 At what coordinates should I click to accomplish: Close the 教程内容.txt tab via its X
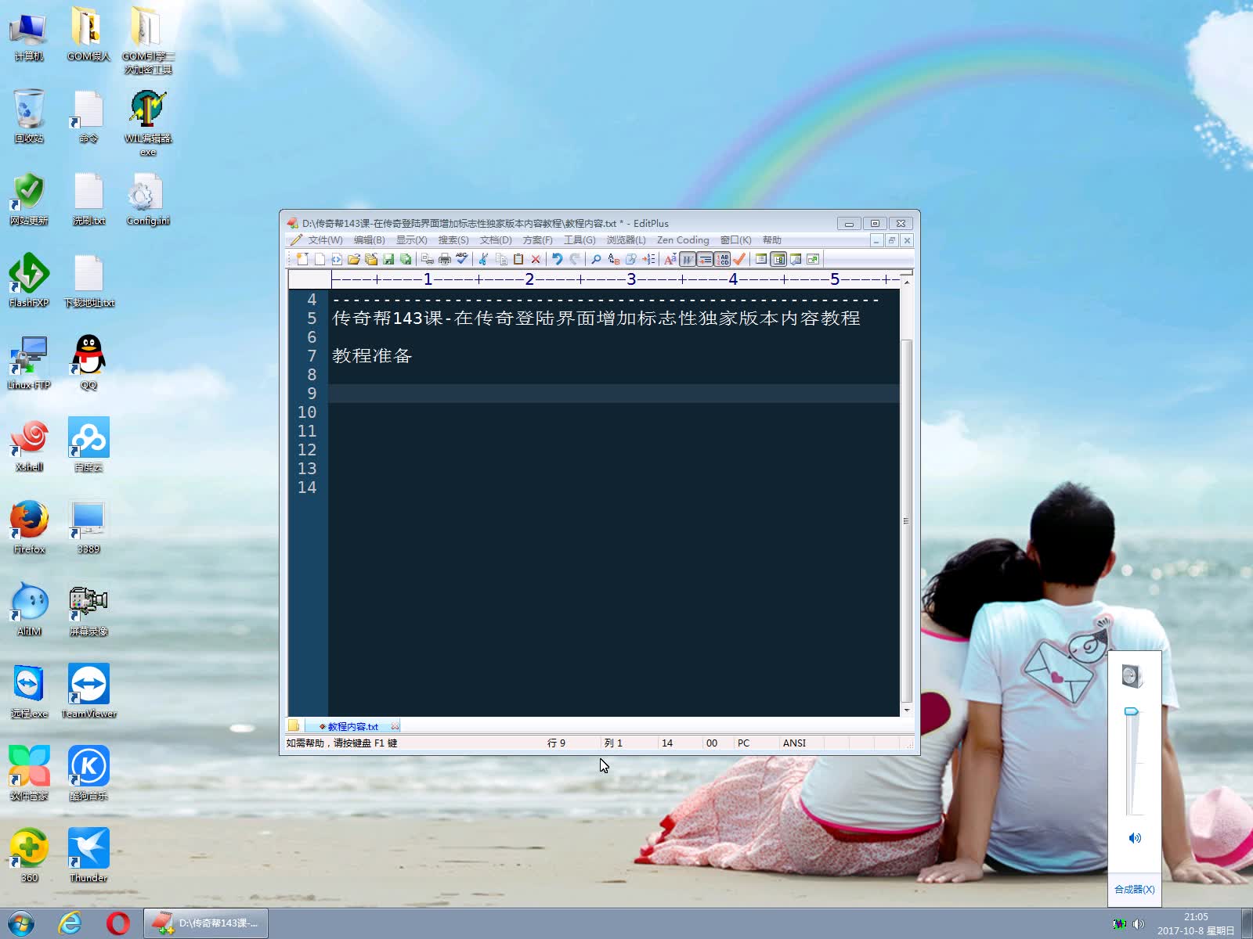(x=395, y=727)
